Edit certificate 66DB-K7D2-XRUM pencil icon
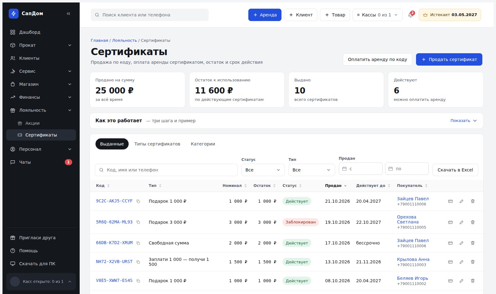The width and height of the screenshot is (496, 294). point(461,243)
